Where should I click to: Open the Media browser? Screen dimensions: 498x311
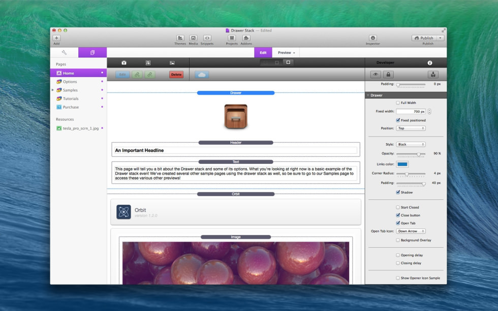[x=193, y=38]
